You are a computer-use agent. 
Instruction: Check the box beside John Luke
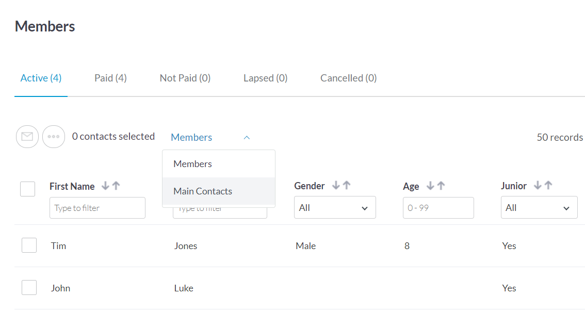pos(29,288)
